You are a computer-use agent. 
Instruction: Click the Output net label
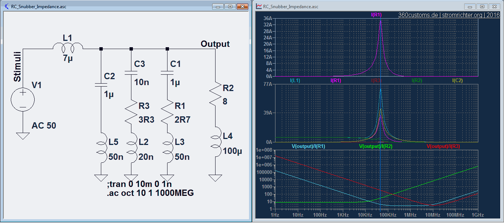(x=215, y=44)
